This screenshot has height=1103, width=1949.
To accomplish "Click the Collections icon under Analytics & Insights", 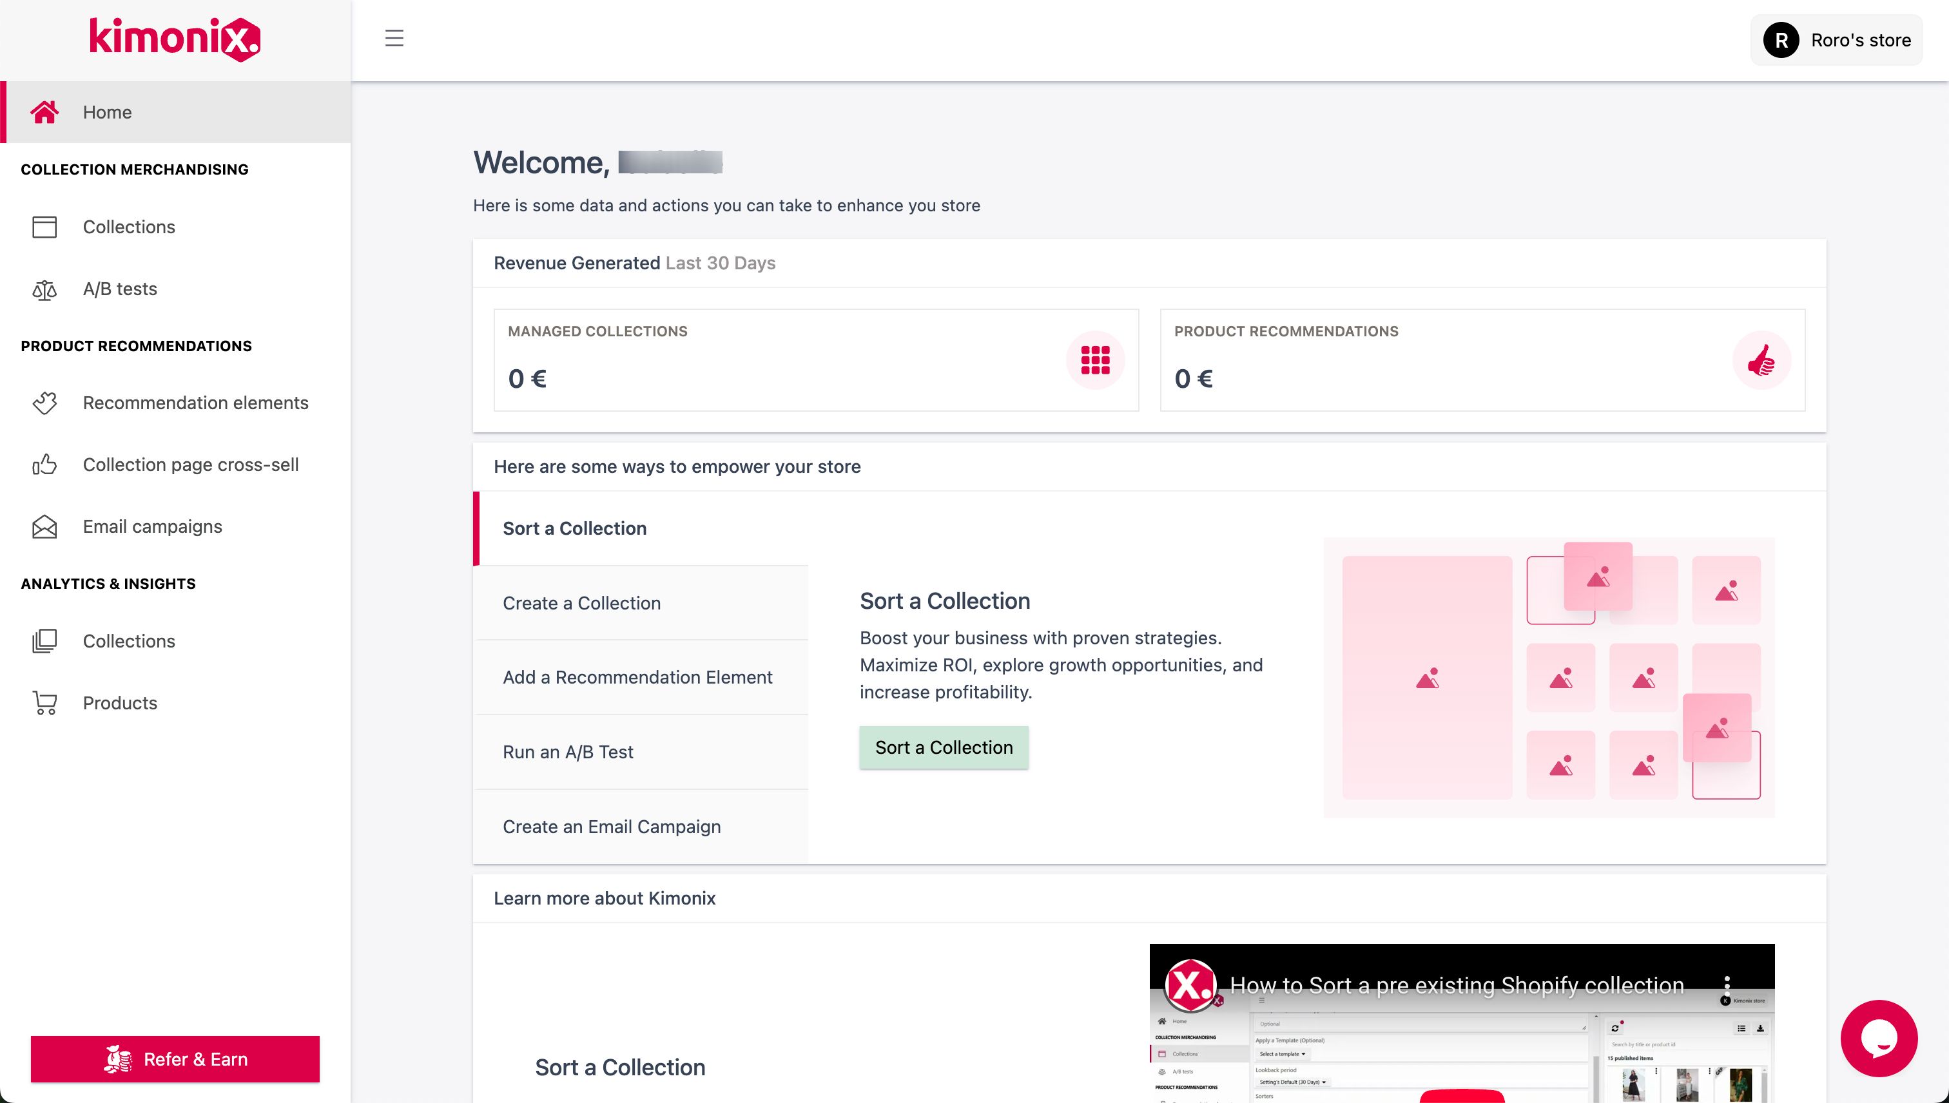I will pos(44,641).
